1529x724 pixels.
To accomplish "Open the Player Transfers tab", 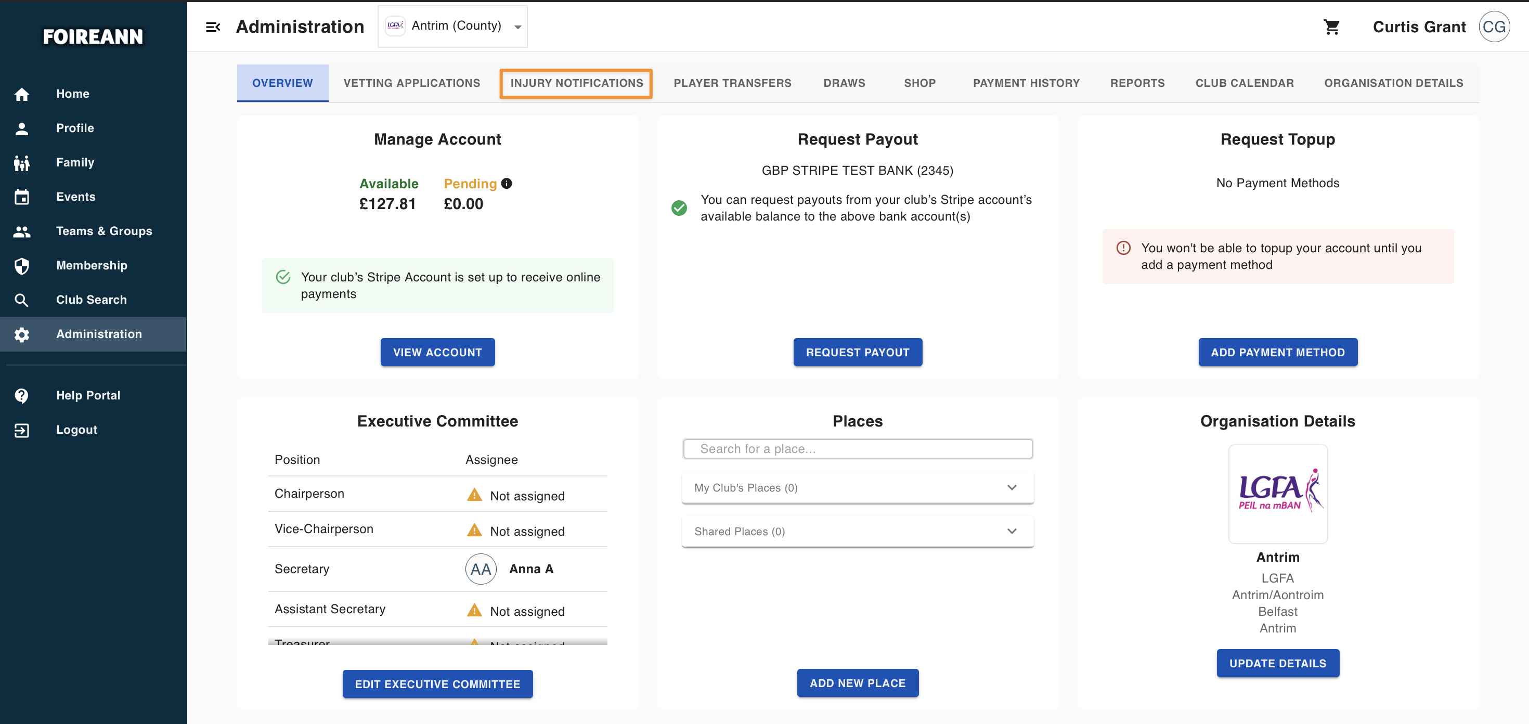I will coord(732,83).
